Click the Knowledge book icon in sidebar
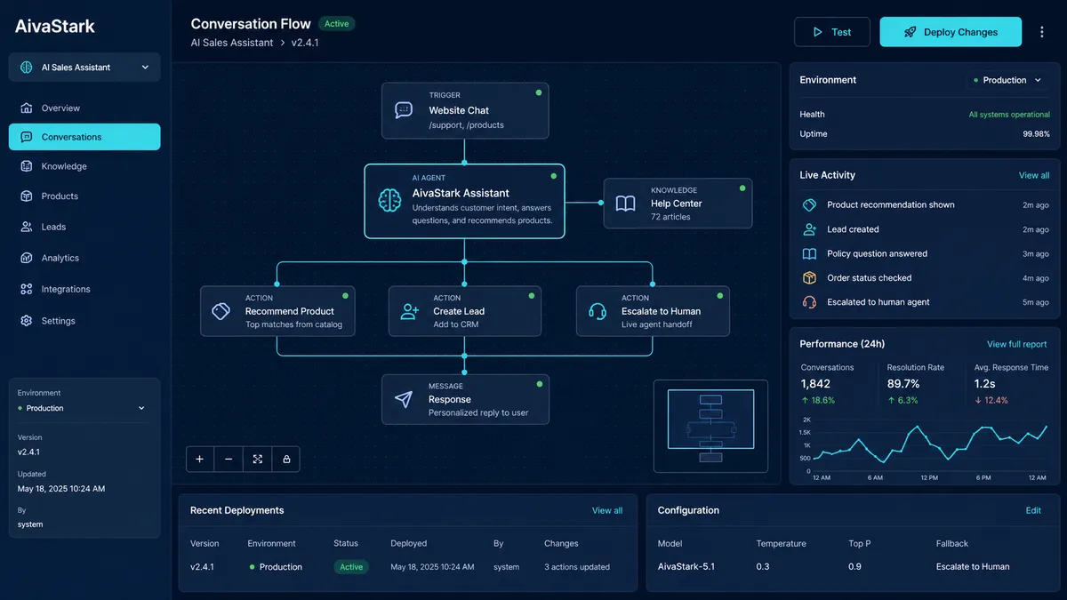The height and width of the screenshot is (600, 1067). tap(25, 166)
